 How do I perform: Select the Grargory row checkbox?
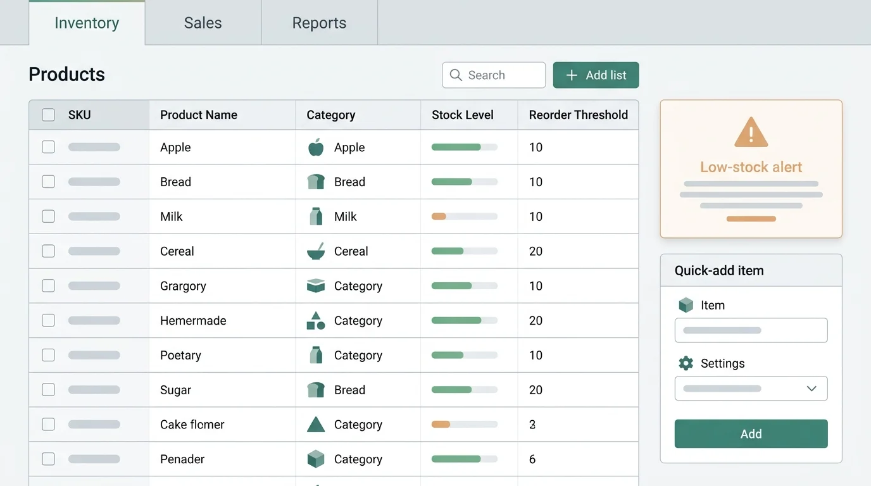click(x=48, y=286)
